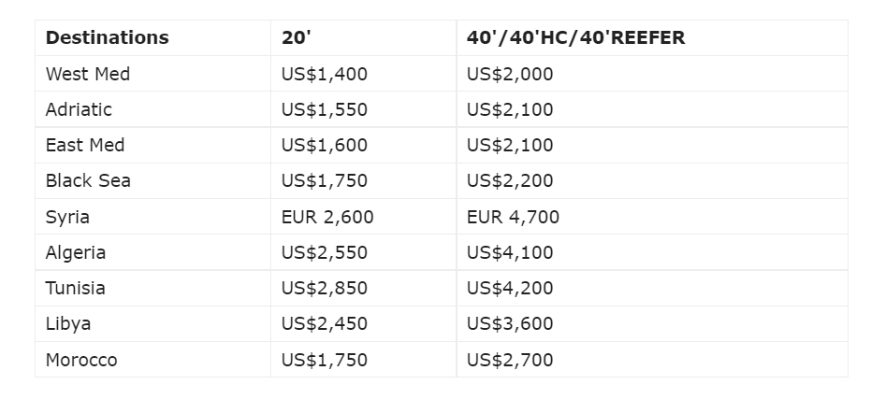Click the US$1,400 West Med rate
Screen dimensions: 871x399
[x=324, y=74]
